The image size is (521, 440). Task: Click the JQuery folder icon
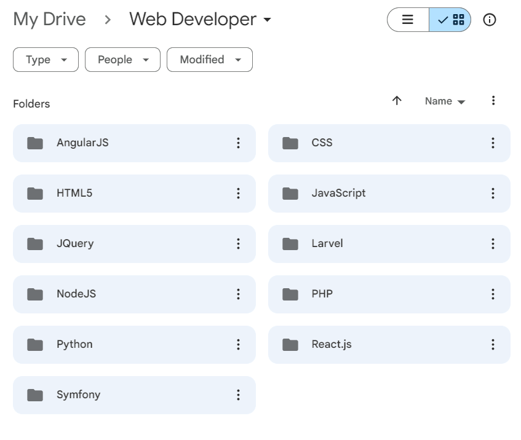tap(35, 244)
